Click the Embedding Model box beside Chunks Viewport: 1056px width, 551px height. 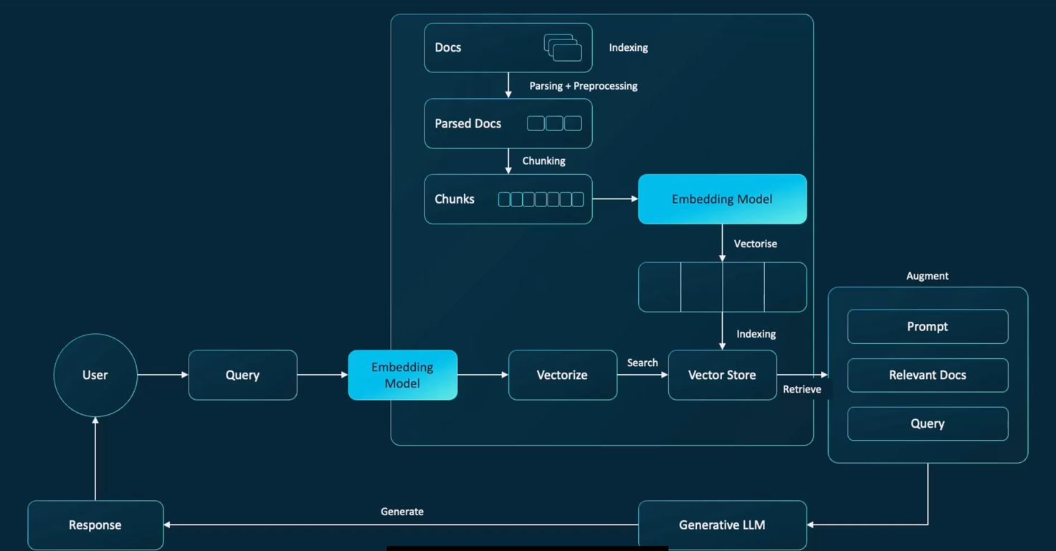pyautogui.click(x=722, y=199)
